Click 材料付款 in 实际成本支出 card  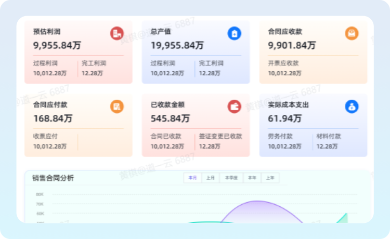coord(329,137)
